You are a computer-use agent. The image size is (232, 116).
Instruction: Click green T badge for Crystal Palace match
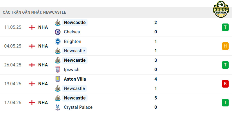[x=225, y=103]
